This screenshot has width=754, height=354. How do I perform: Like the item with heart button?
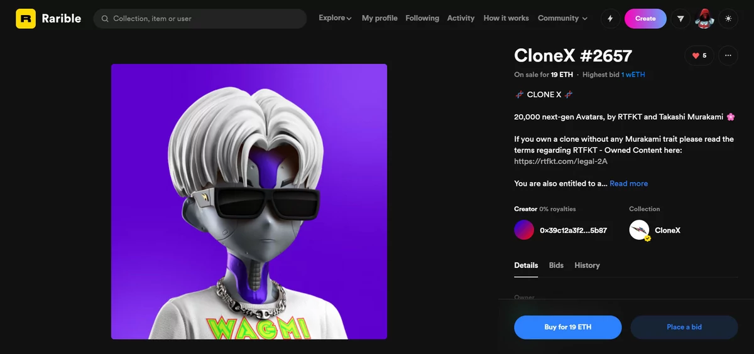click(x=699, y=56)
